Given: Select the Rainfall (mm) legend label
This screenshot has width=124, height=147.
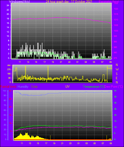Looking at the screenshot, I should [8, 87].
